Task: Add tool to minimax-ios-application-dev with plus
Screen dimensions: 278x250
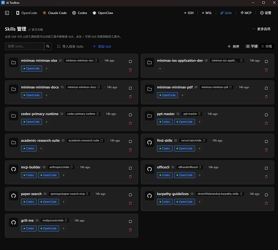Action: (x=160, y=68)
